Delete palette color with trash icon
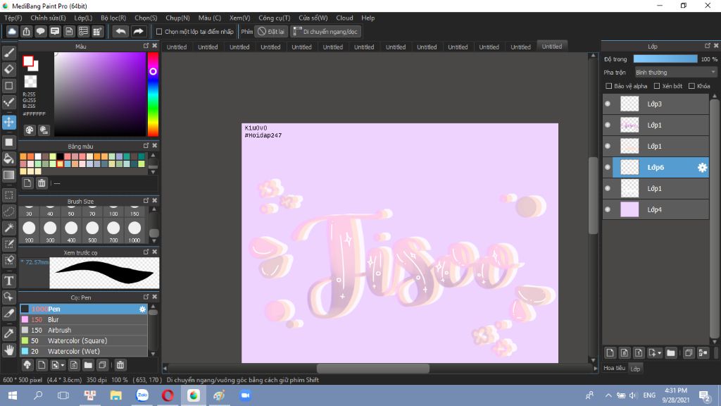 click(x=42, y=183)
